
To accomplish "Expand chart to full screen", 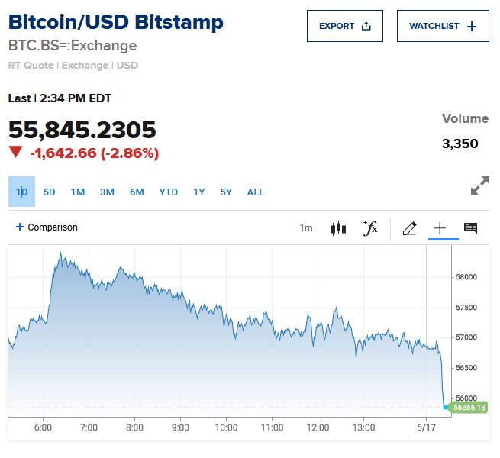I will (479, 185).
